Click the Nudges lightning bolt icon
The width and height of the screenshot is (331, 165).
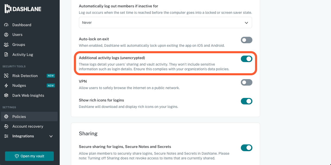pyautogui.click(x=6, y=86)
